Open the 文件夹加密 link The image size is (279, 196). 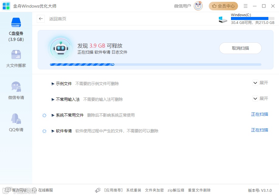click(154, 190)
